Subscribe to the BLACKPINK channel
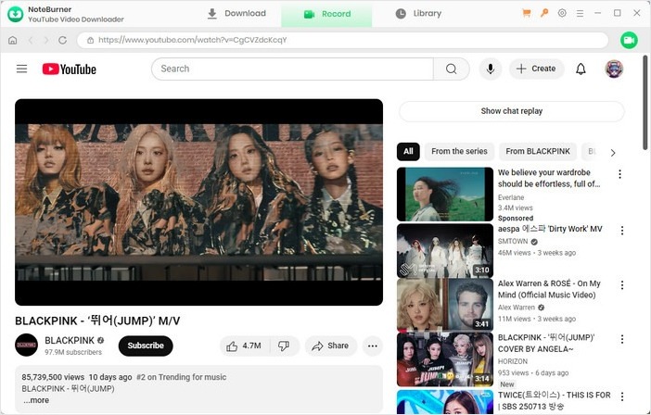Image resolution: width=651 pixels, height=415 pixels. pos(146,346)
